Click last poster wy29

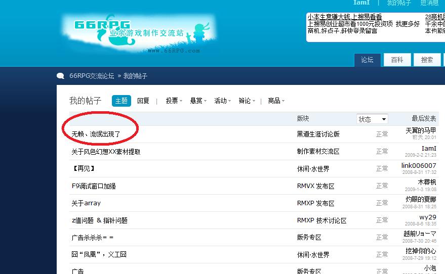428,217
